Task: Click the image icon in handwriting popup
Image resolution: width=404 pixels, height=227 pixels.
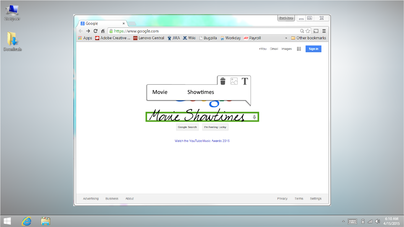Action: pos(234,81)
